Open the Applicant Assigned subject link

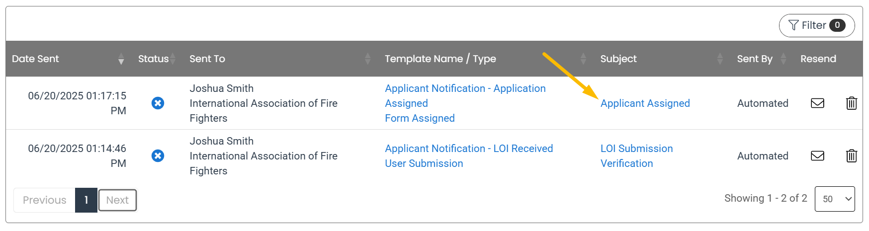[x=645, y=103]
